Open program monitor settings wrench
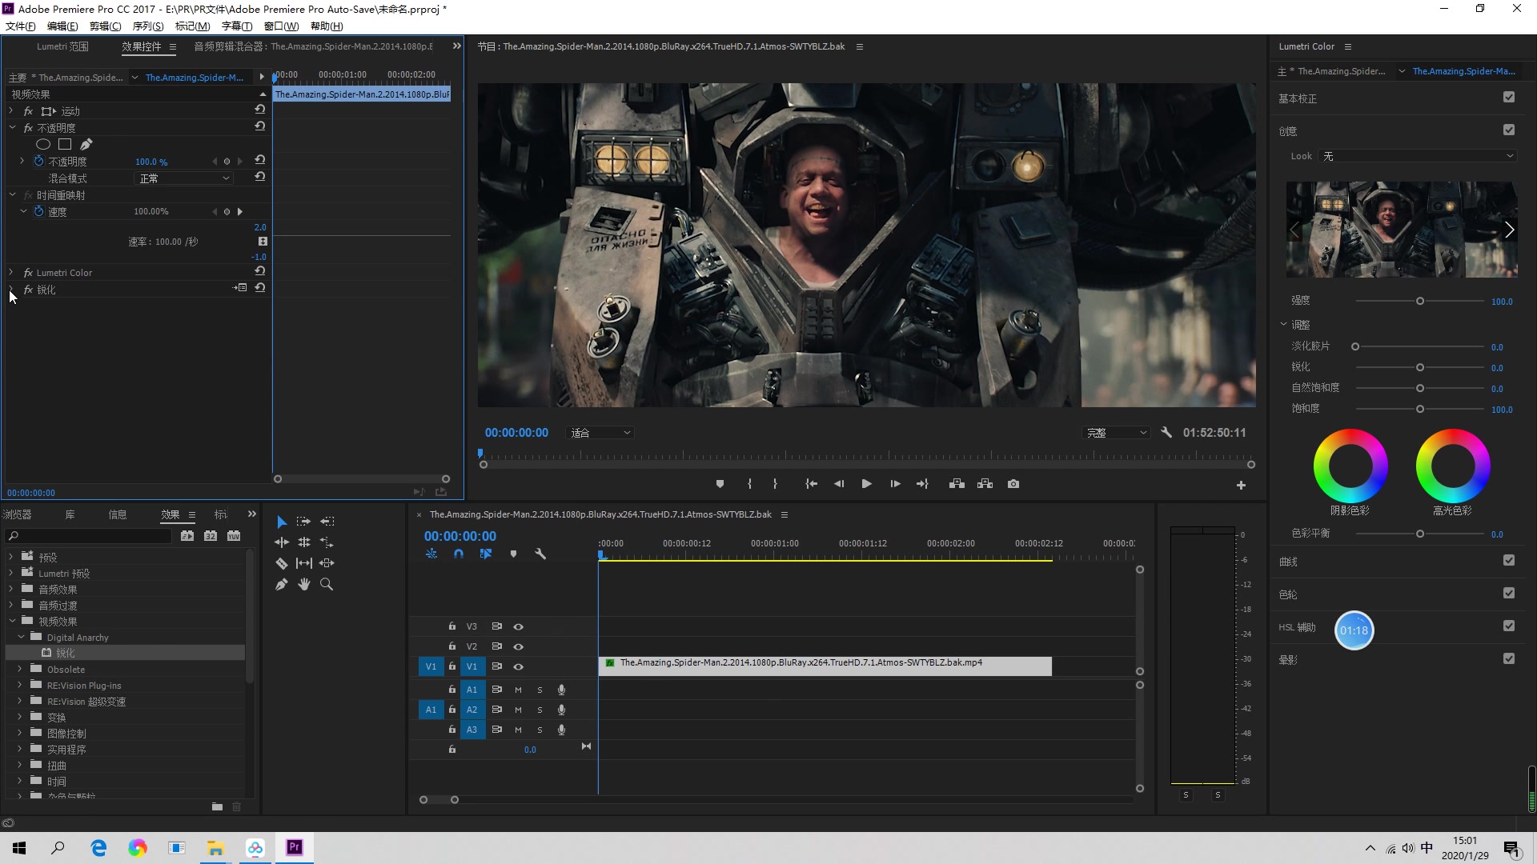 point(1166,432)
